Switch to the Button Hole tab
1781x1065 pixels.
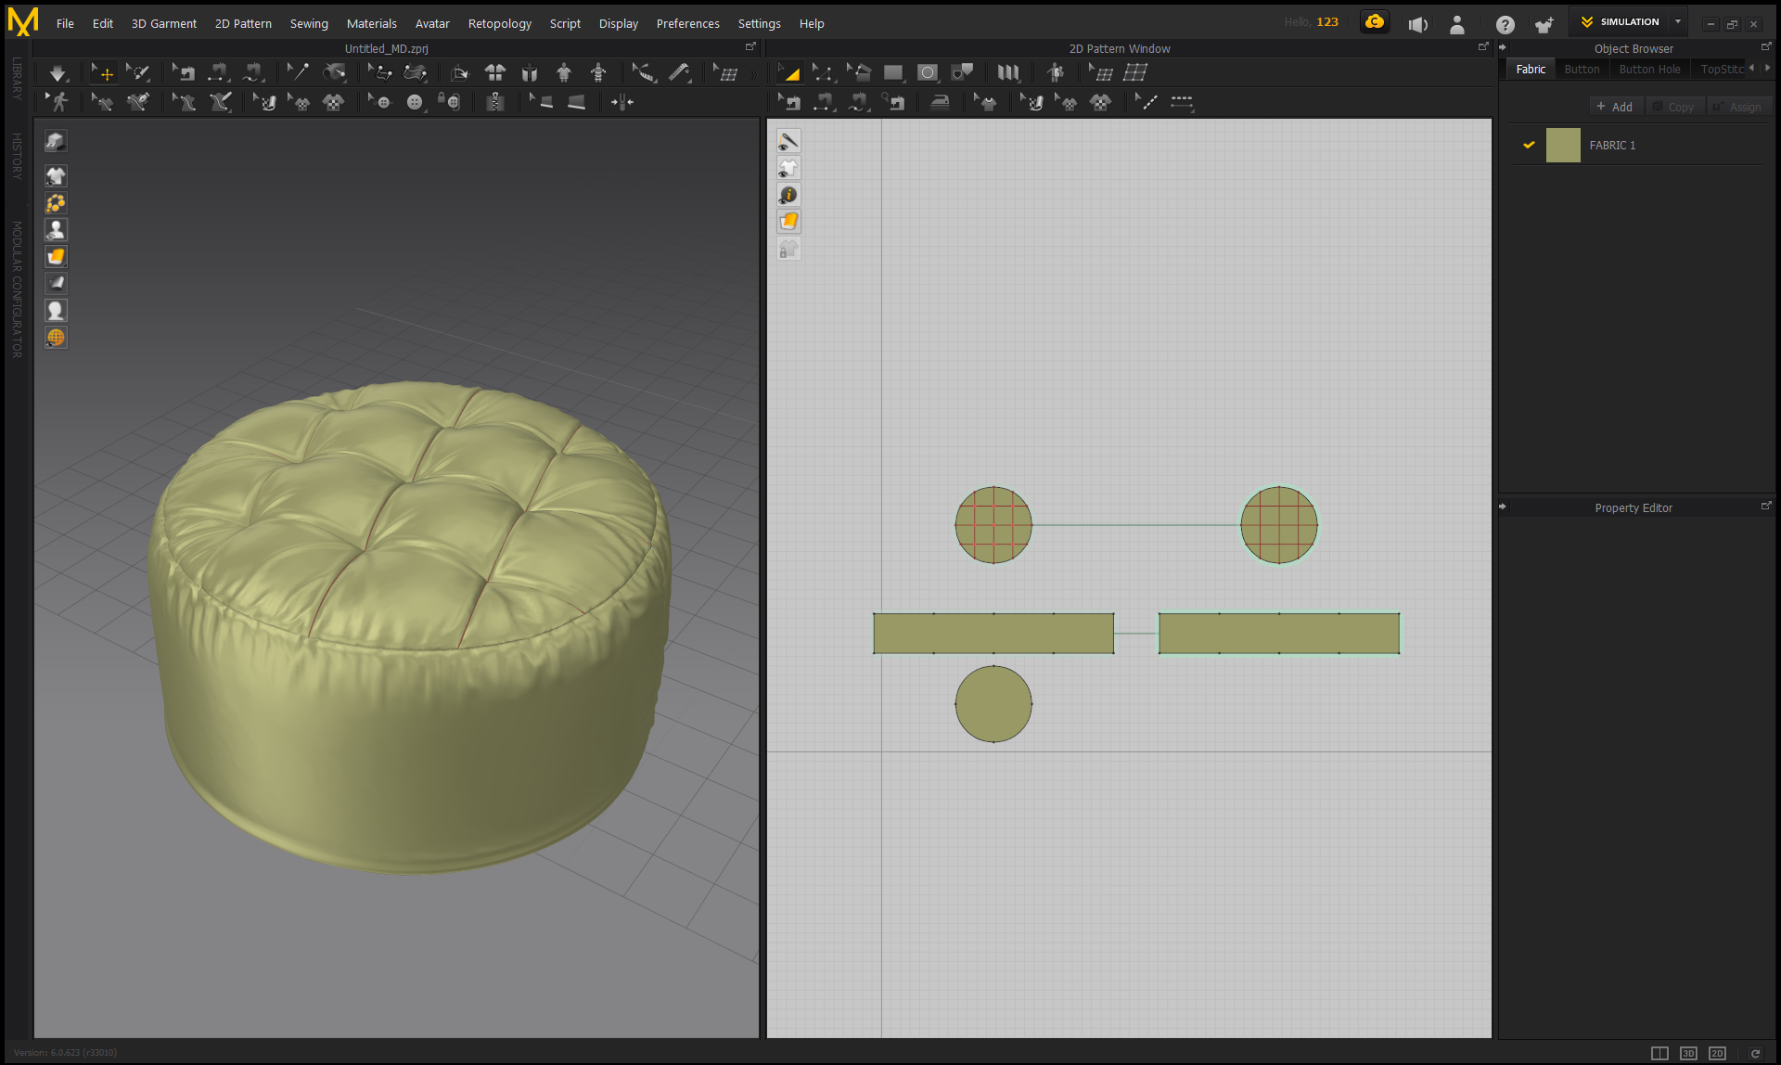point(1648,70)
